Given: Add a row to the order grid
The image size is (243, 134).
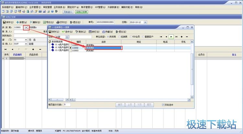Looking at the screenshot, I should 33,49.
